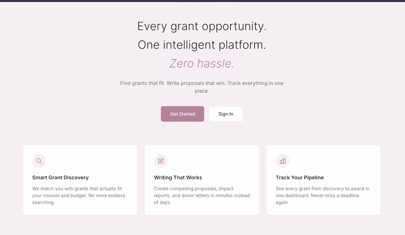Click the compelling proposals description text
This screenshot has height=235, width=405.
(x=201, y=195)
